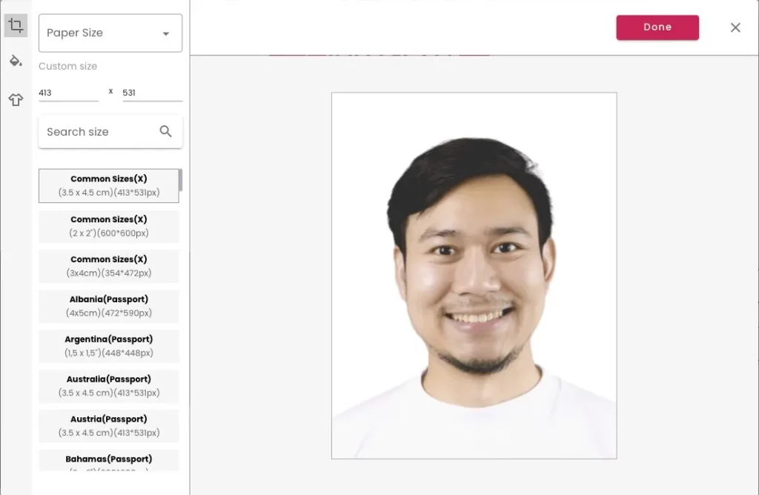Click the Paper Size dropdown arrow
759x495 pixels.
(x=166, y=33)
